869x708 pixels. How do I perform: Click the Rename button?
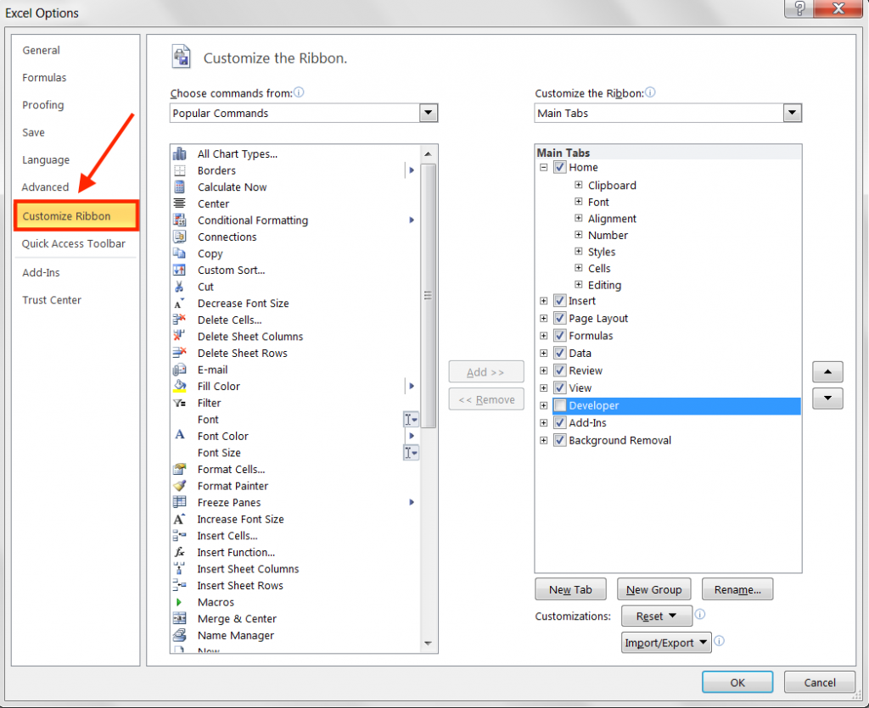[737, 588]
